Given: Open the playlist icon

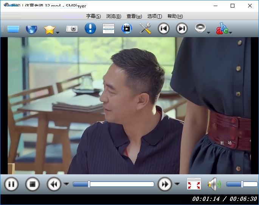Looking at the screenshot, I should point(109,29).
